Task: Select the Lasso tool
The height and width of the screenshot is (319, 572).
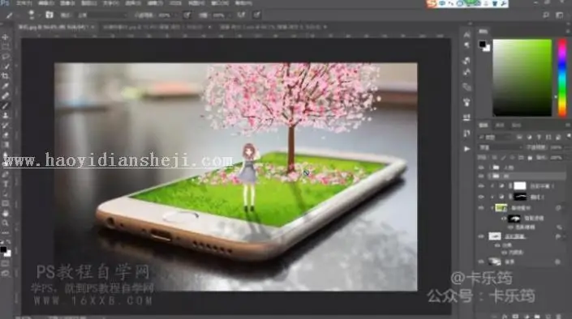Action: tap(6, 57)
